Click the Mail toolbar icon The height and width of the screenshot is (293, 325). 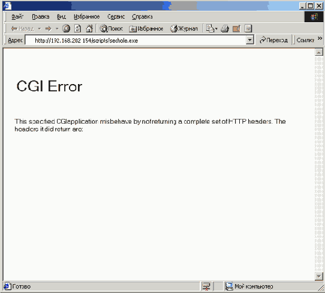click(212, 28)
